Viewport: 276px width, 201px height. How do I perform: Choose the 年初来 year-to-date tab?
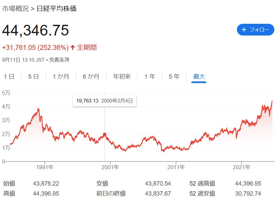coord(122,77)
